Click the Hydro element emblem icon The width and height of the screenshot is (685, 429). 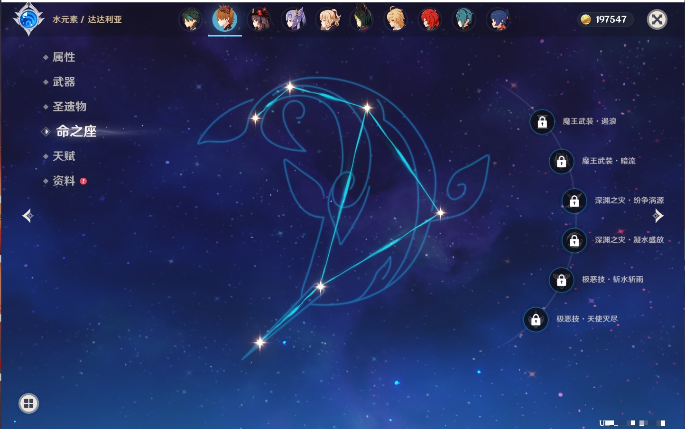coord(28,19)
